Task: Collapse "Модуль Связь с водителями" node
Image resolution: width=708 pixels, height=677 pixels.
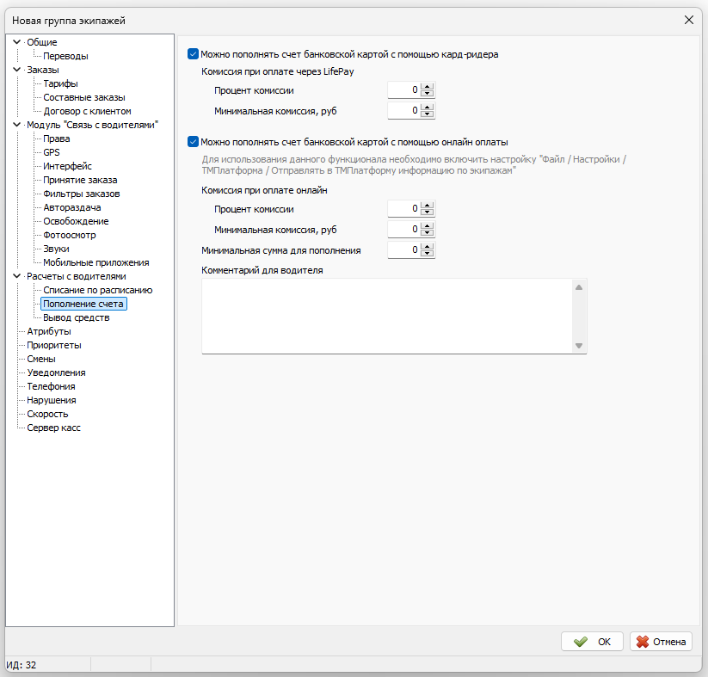Action: click(x=16, y=125)
